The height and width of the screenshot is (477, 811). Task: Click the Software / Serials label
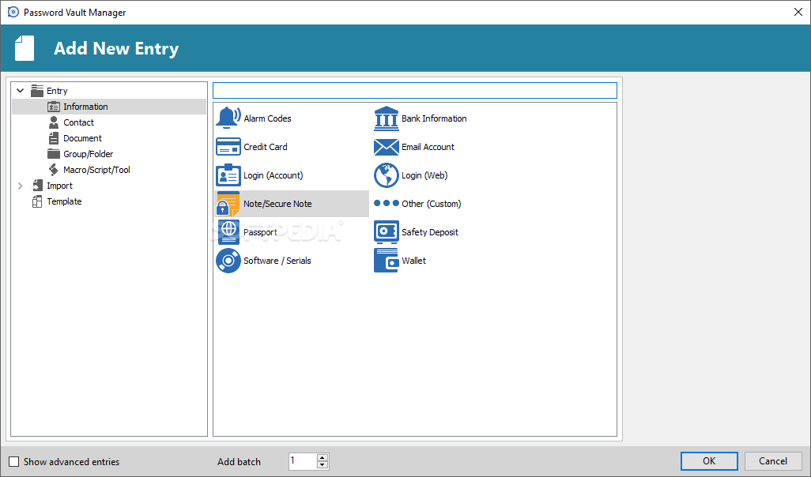pyautogui.click(x=277, y=261)
